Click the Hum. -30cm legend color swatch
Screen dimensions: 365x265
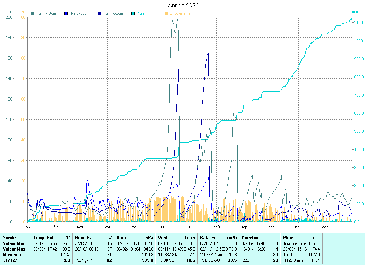click(66, 13)
